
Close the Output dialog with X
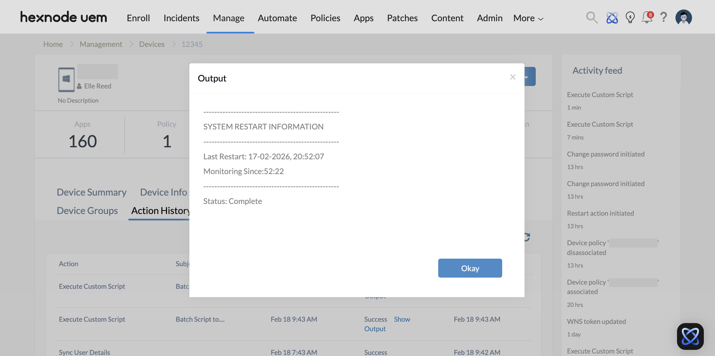[x=513, y=77]
